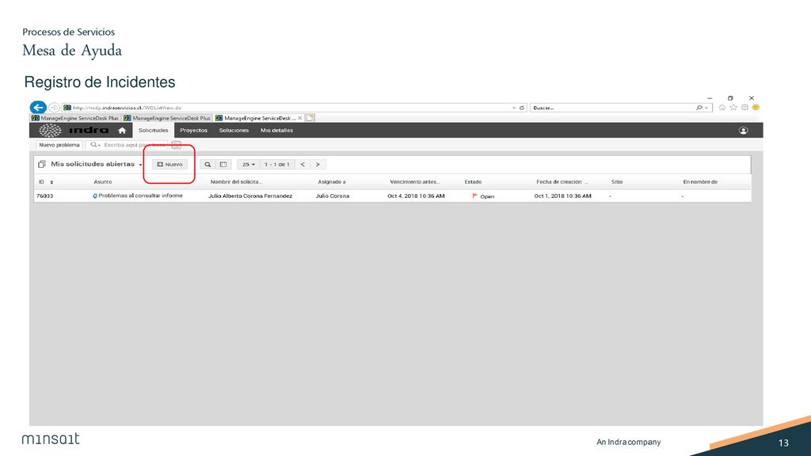811x456 pixels.
Task: Click assignee Julio Corona
Action: tap(332, 196)
